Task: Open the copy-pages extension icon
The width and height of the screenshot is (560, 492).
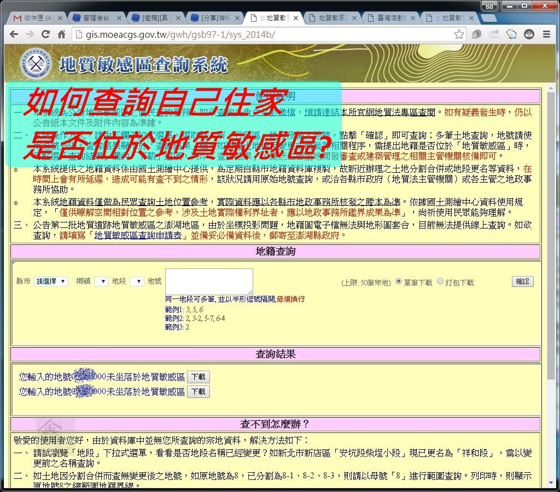Action: [476, 34]
